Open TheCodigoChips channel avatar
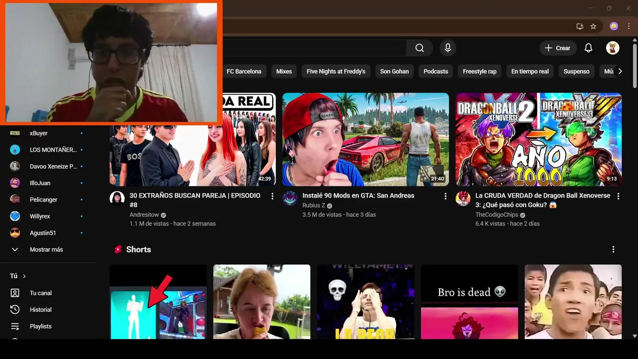The image size is (638, 359). coord(463,198)
